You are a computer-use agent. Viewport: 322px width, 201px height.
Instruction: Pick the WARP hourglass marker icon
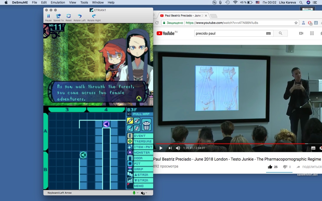[130, 169]
